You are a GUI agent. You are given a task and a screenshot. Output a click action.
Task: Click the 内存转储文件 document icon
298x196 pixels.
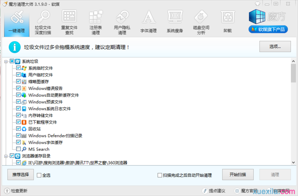pos(24,115)
